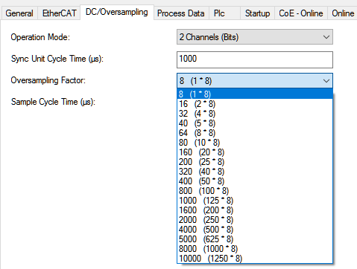This screenshot has width=357, height=269.
Task: Select oversampling factor 5000 (625 * 8)
Action: tap(255, 239)
